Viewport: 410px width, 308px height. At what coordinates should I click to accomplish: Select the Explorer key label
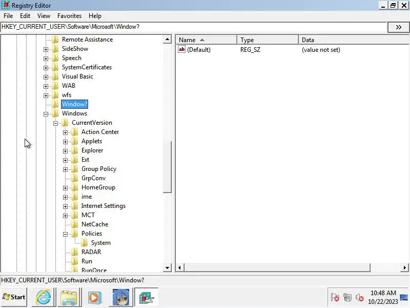tap(92, 150)
